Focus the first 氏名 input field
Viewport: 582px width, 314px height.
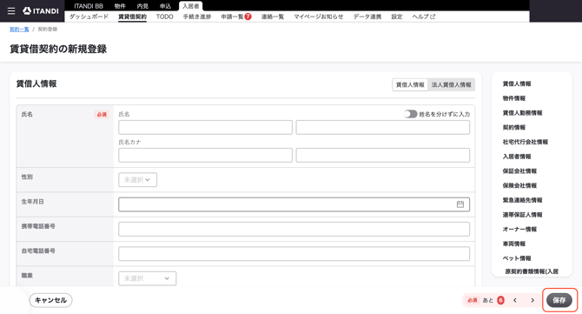(205, 128)
